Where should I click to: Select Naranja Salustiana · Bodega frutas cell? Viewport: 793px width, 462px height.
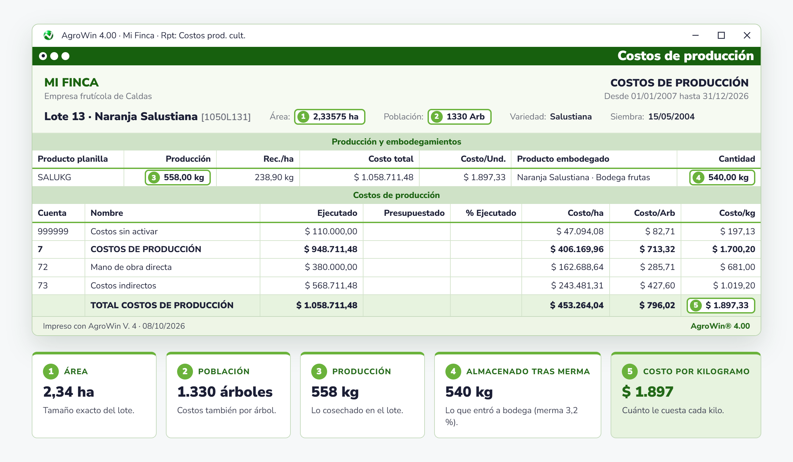tap(594, 178)
